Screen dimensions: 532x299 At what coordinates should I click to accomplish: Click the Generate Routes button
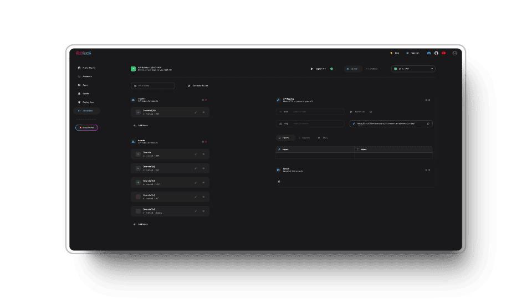point(198,86)
